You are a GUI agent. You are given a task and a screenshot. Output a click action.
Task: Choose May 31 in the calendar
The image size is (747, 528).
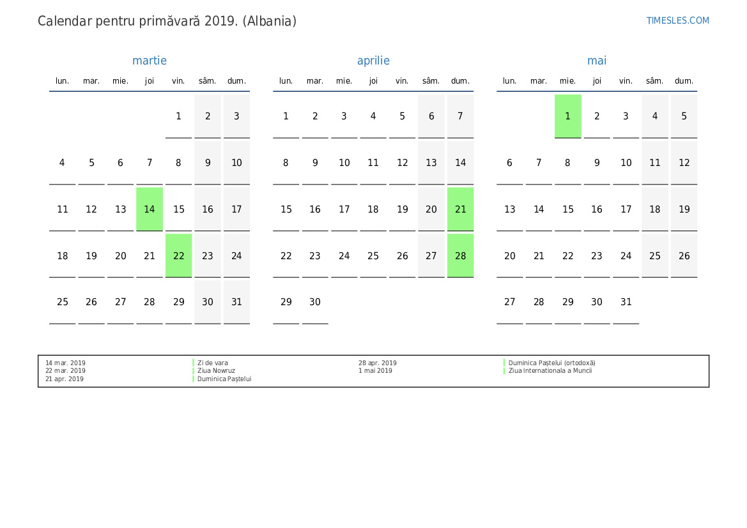point(626,302)
